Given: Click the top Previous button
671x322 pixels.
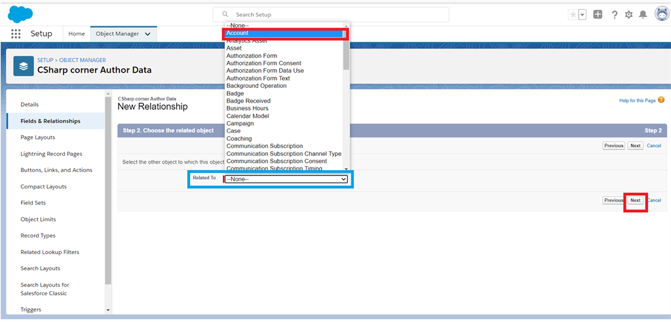Looking at the screenshot, I should coord(613,146).
